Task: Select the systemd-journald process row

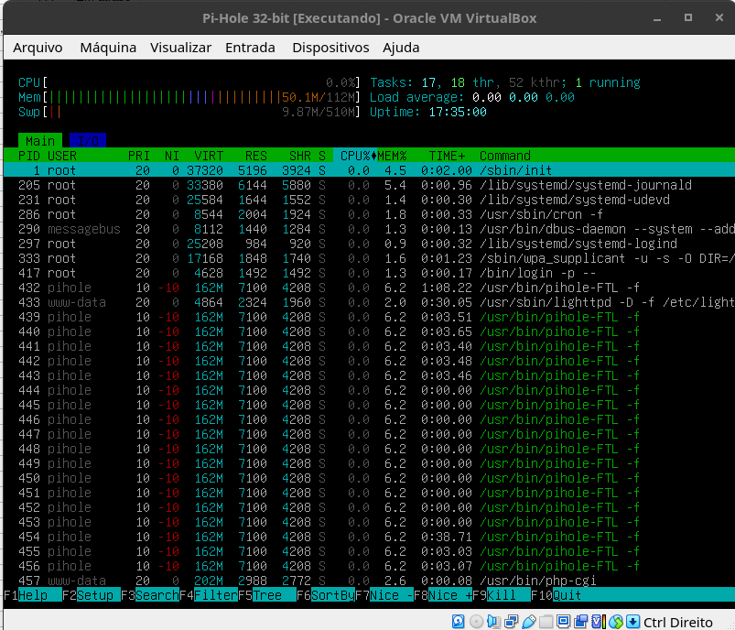Action: point(370,185)
